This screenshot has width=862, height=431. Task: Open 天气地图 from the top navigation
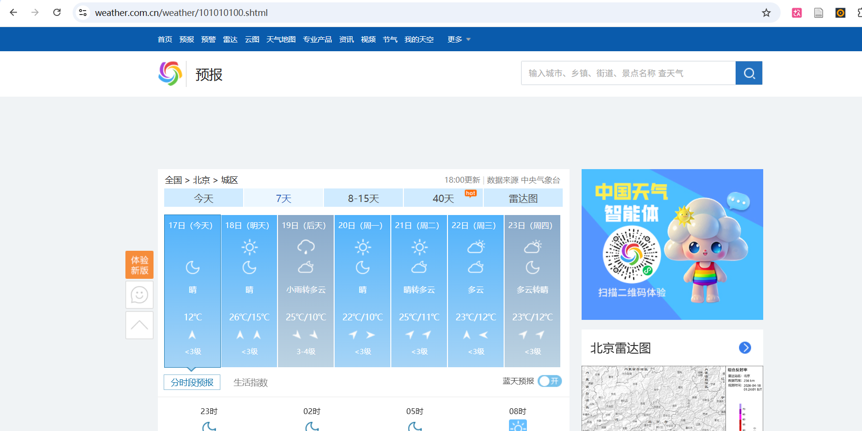[281, 39]
